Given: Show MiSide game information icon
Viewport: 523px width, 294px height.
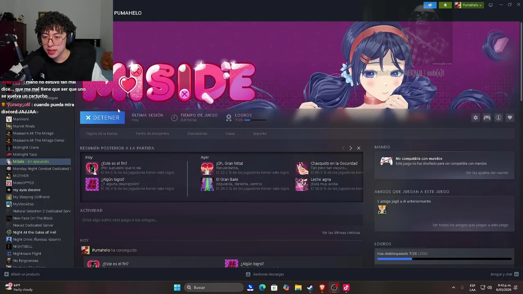Looking at the screenshot, I should click(498, 118).
